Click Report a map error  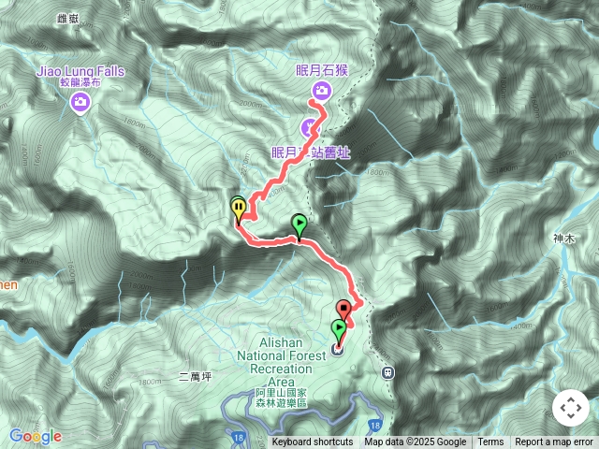(x=553, y=442)
